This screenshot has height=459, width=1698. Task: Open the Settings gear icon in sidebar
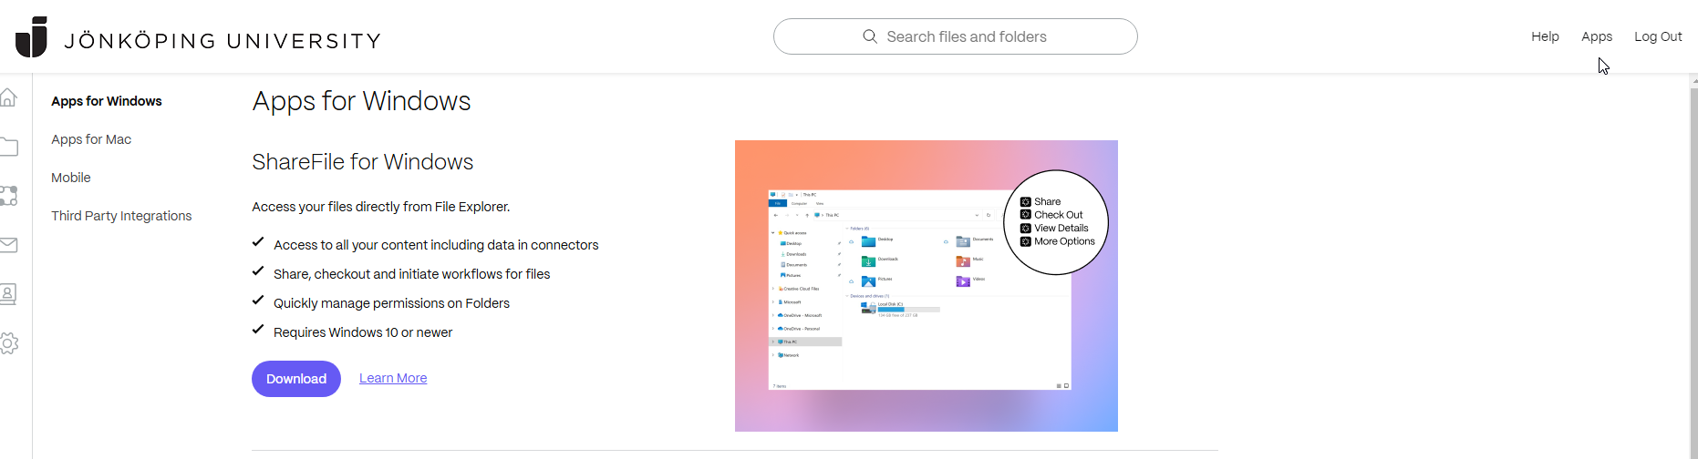click(9, 343)
